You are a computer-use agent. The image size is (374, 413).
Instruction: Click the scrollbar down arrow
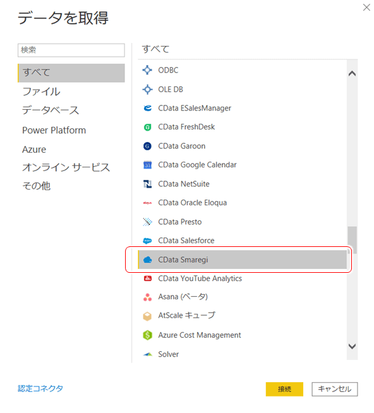352,346
